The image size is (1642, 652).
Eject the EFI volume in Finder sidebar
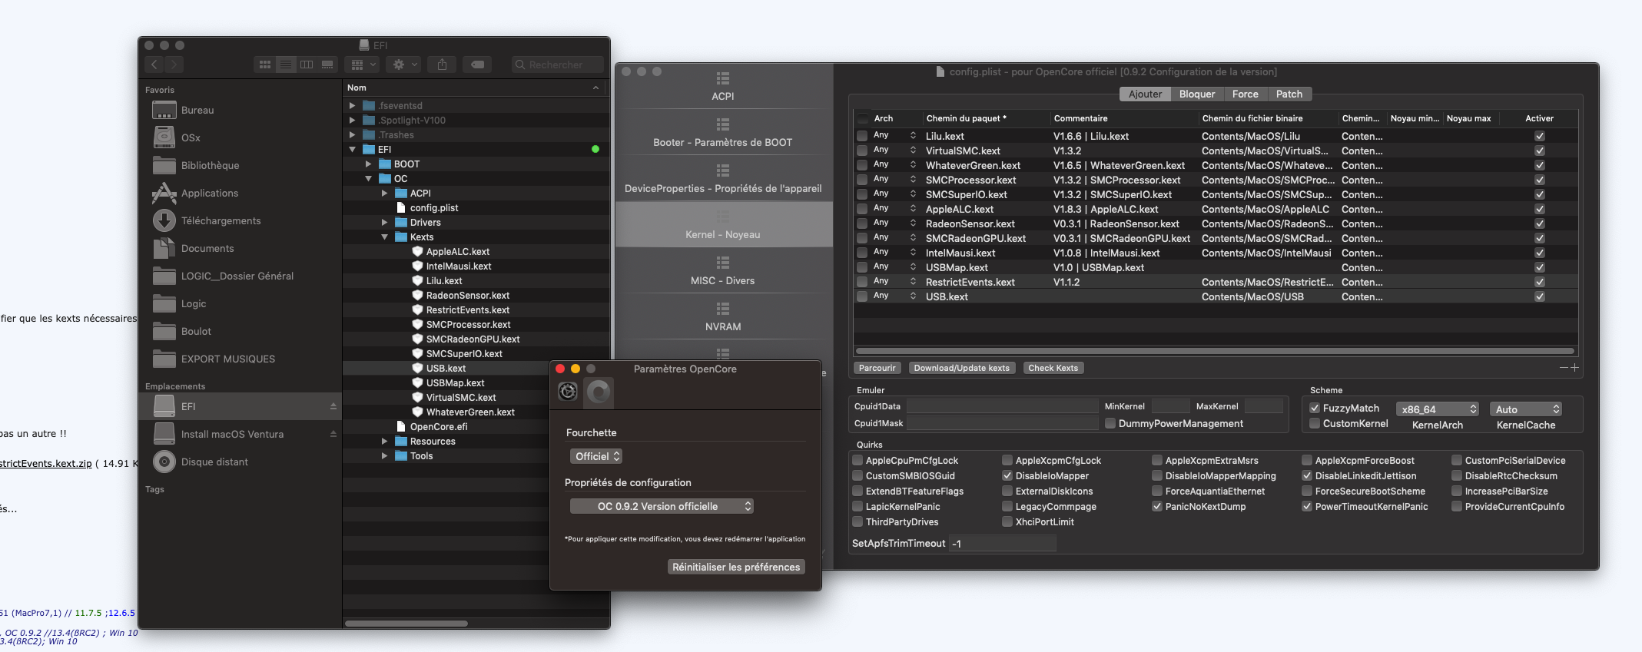coord(333,406)
